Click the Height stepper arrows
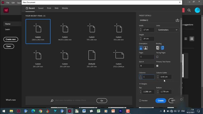The height and width of the screenshot is (114, 203). tap(141, 39)
